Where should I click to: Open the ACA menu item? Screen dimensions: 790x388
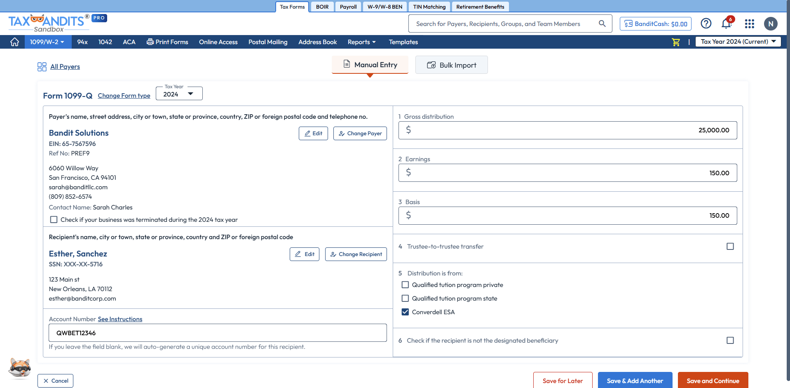[x=129, y=42]
